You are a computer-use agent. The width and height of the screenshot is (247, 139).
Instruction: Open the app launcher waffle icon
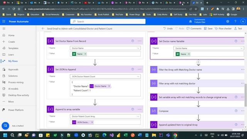(4, 22)
